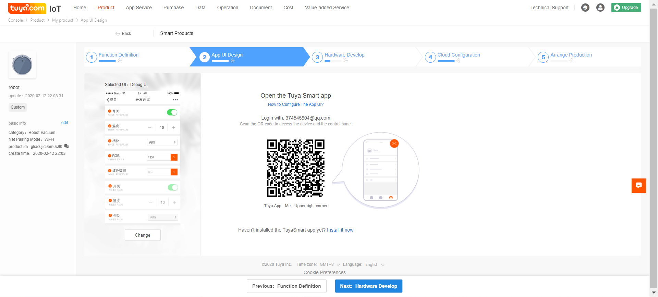This screenshot has height=297, width=658.
Task: Click the three-dot menu in phone preview
Action: tap(175, 100)
